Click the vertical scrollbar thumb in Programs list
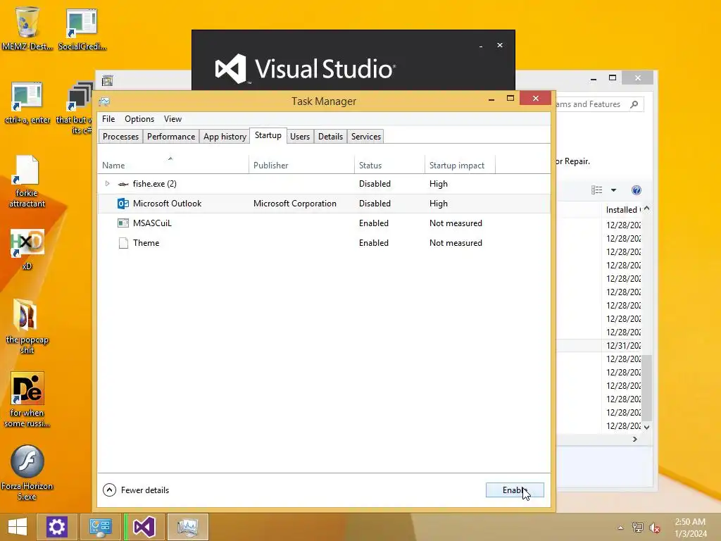The height and width of the screenshot is (541, 721). [x=647, y=388]
